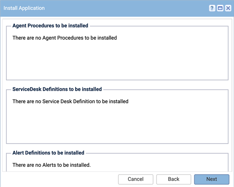Click the no Alerts to be installed message
This screenshot has height=187, width=234.
coord(52,165)
